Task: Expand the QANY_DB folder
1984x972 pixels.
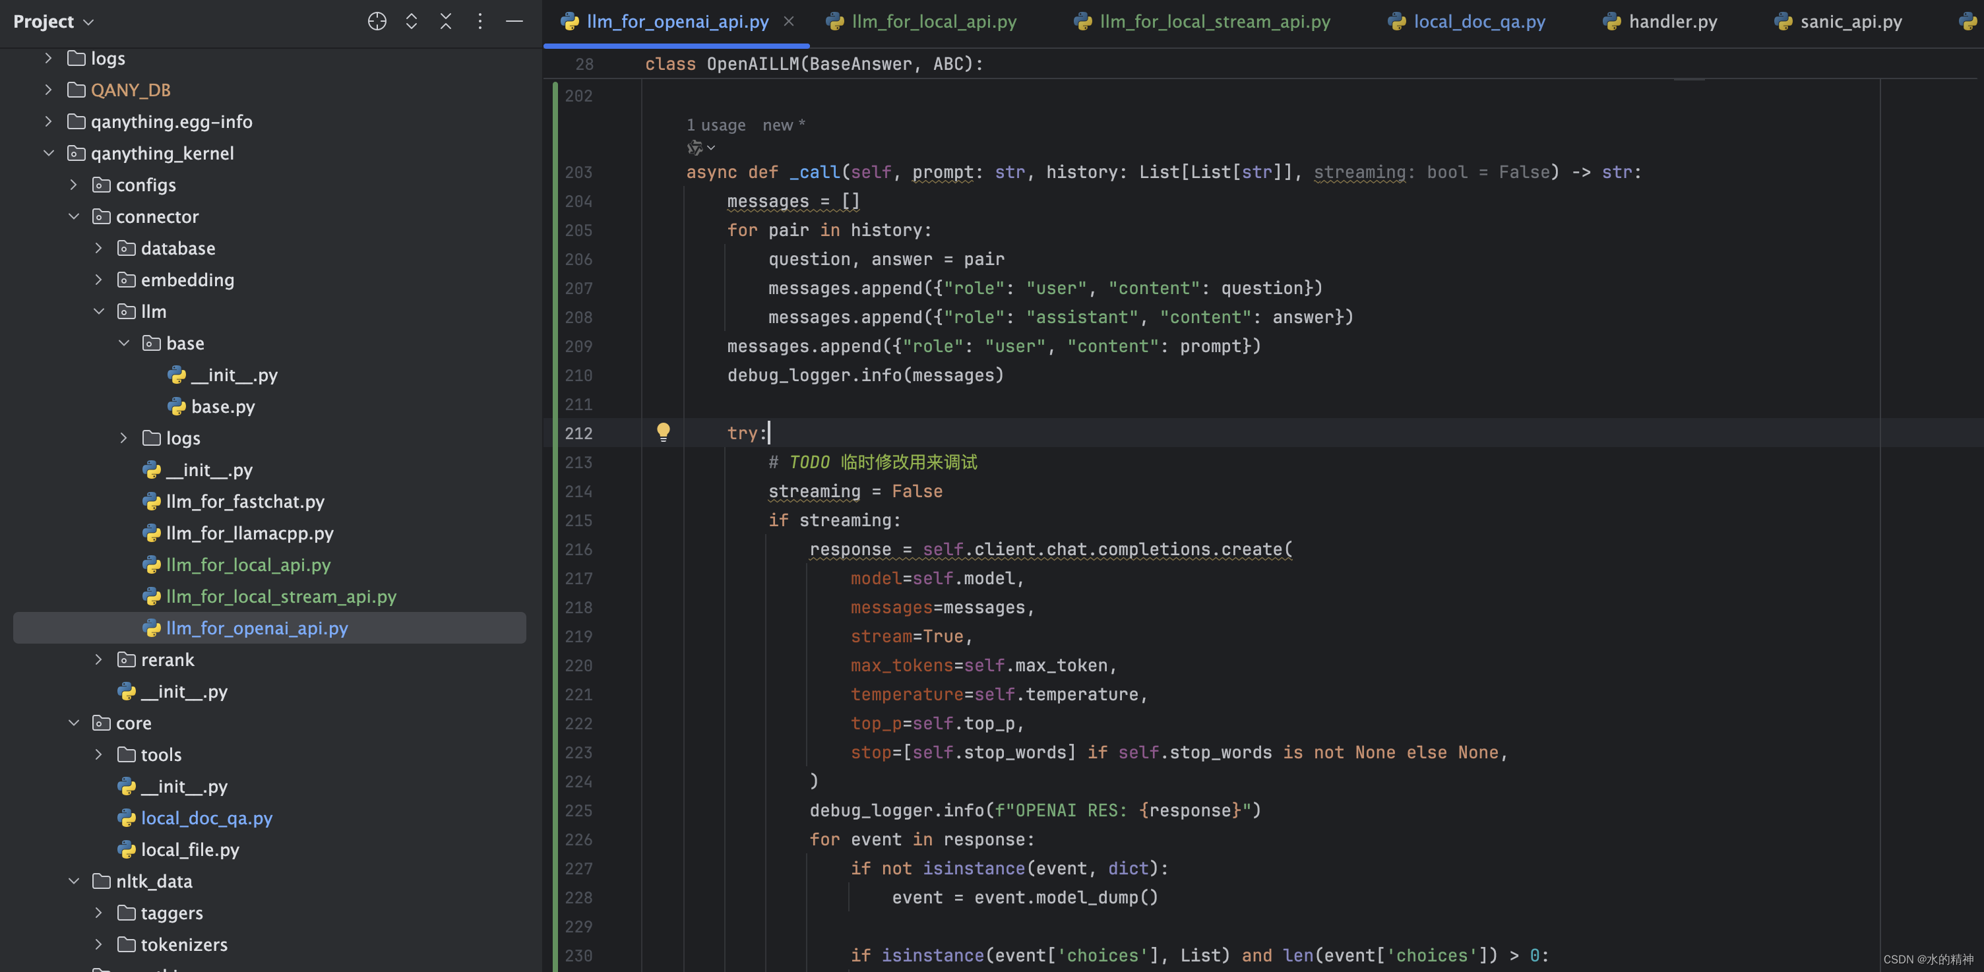Action: (47, 90)
